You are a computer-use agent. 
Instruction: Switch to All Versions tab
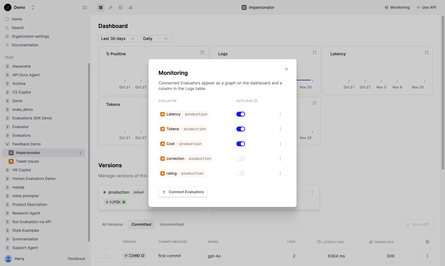tap(112, 224)
